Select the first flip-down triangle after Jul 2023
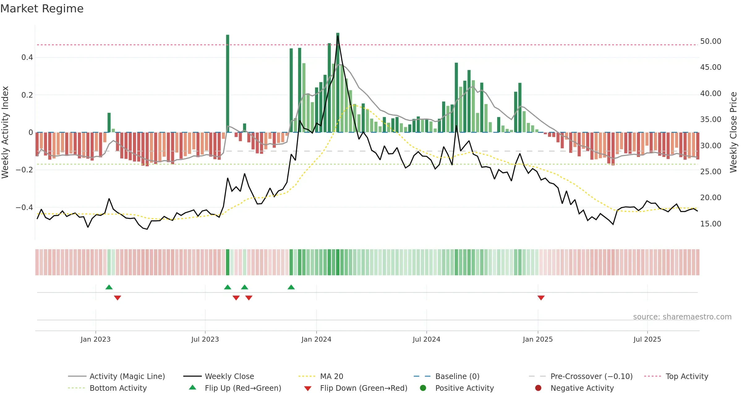 [236, 298]
